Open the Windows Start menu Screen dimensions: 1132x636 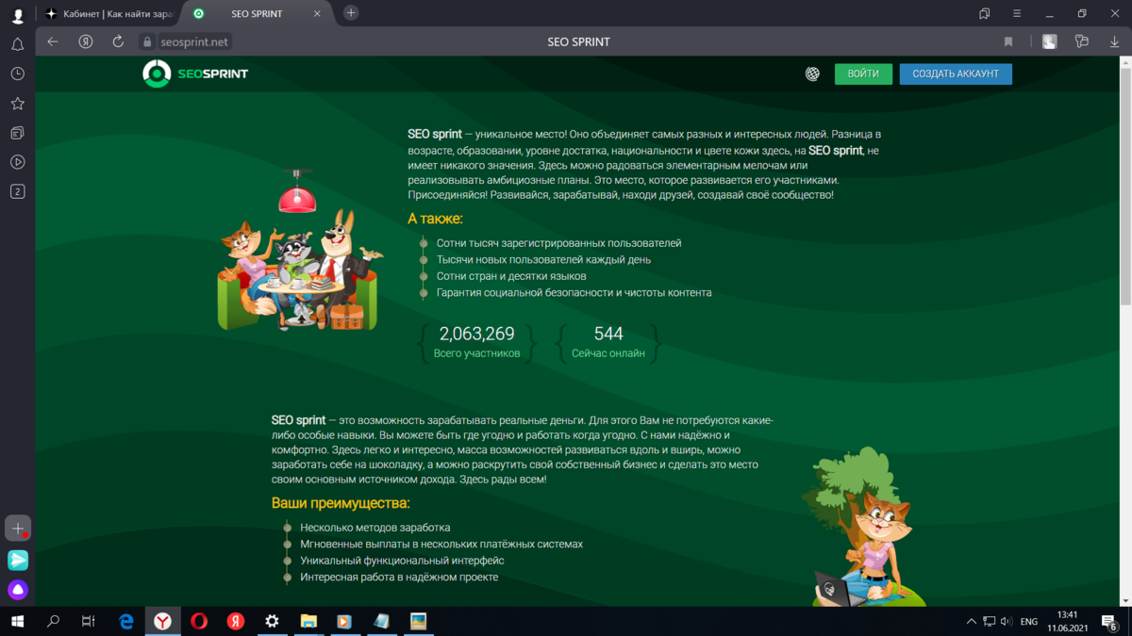point(17,621)
